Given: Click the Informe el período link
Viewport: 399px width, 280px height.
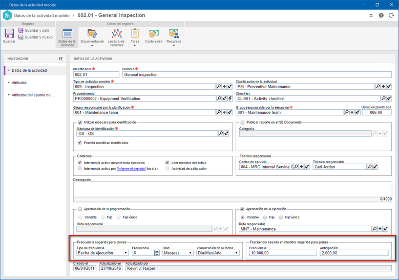Looking at the screenshot, I should point(131,169).
